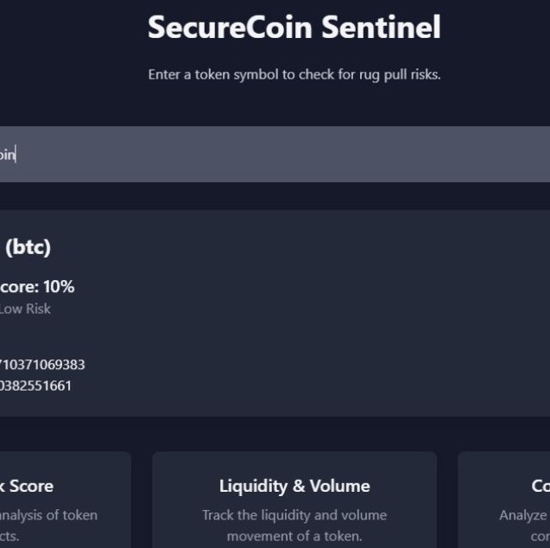Open the Liquidity & Volume card title
The height and width of the screenshot is (548, 550).
[x=294, y=486]
